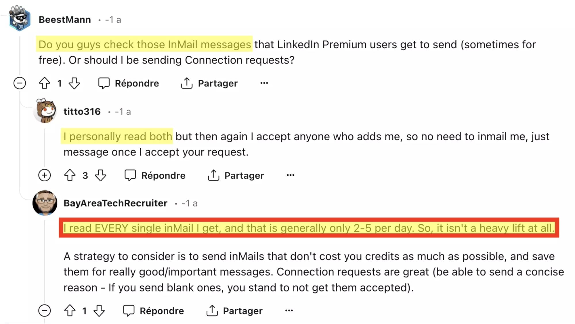Expand titto316's collapsed replies

click(44, 175)
